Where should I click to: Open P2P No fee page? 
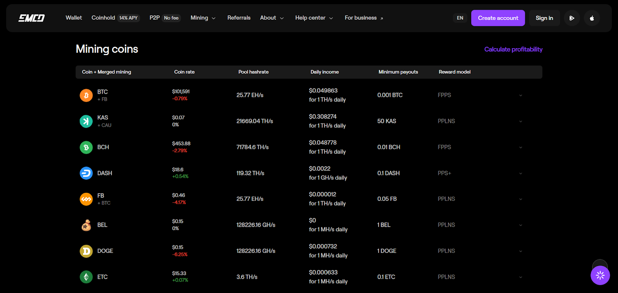165,18
